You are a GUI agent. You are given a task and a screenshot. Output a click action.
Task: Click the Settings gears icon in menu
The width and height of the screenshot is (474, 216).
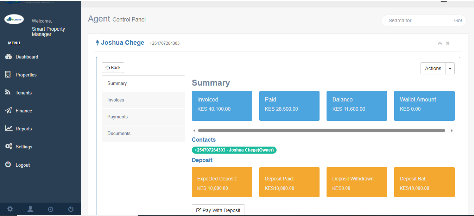coord(9,147)
